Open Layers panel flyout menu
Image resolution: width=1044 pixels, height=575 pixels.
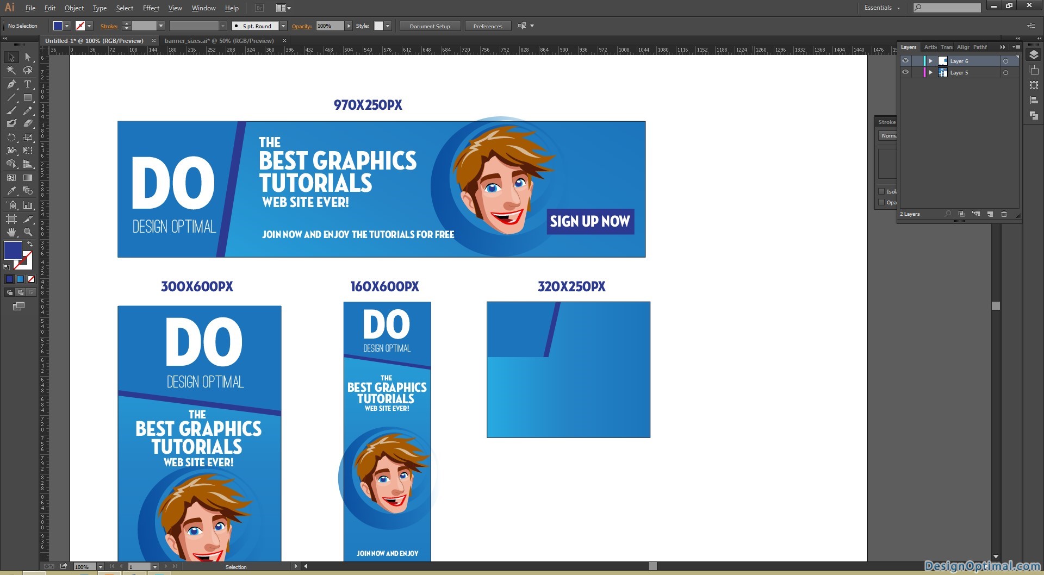1015,47
